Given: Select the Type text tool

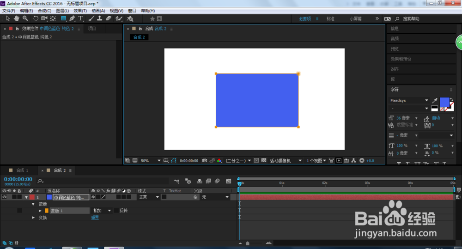Looking at the screenshot, I should pos(80,18).
